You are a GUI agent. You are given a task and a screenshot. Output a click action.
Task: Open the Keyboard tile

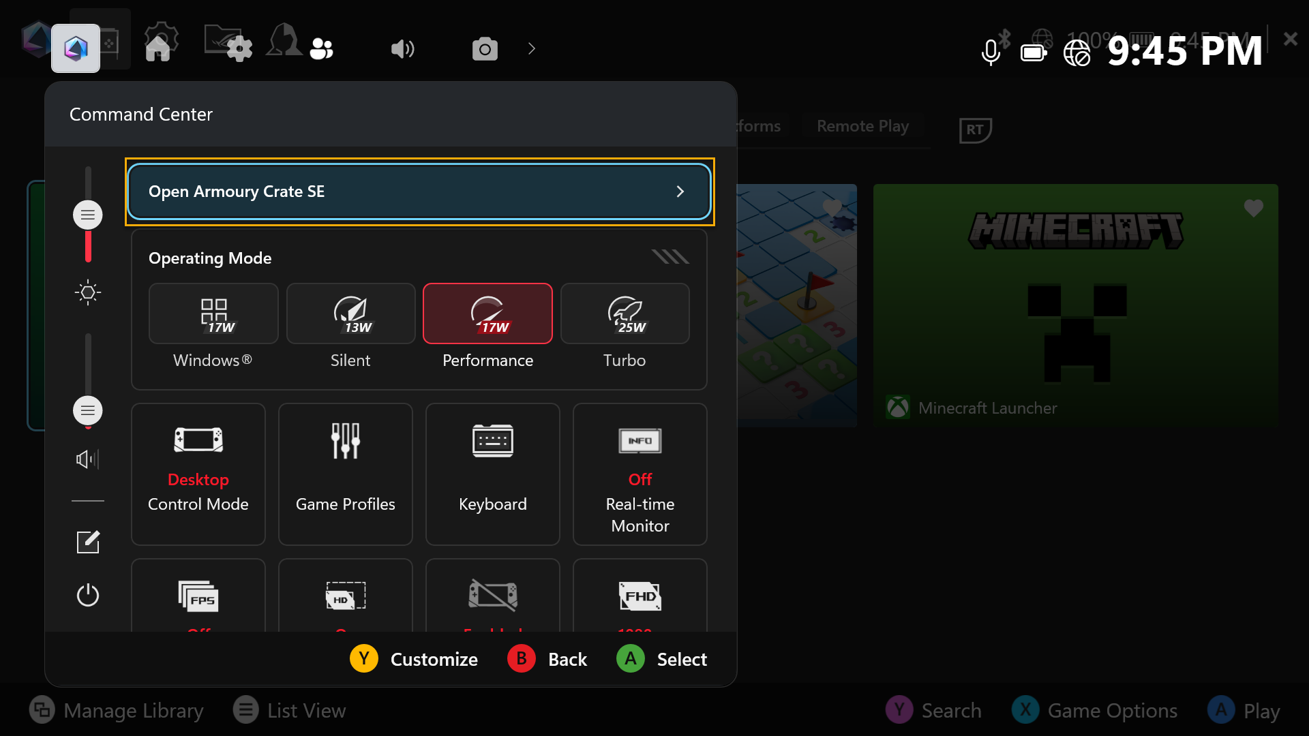pyautogui.click(x=492, y=474)
